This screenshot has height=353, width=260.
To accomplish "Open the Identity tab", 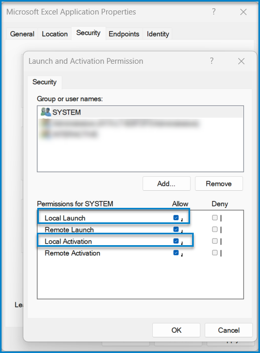I will click(158, 34).
